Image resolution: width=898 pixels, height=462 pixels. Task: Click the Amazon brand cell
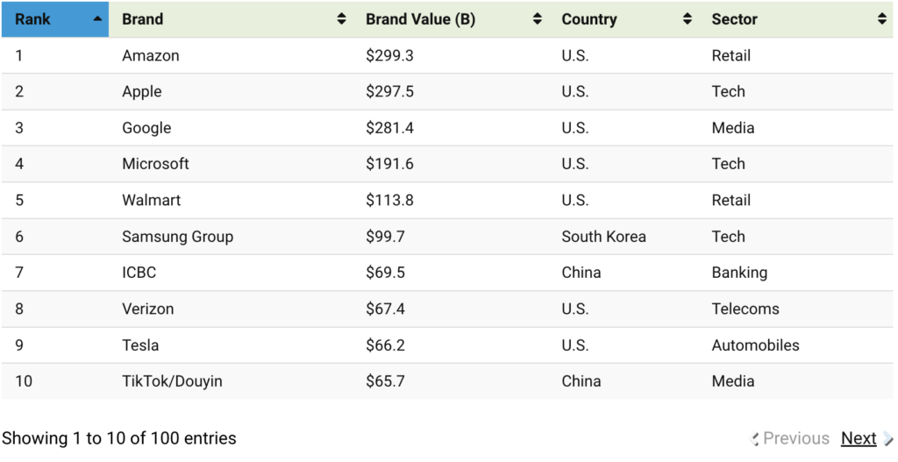(151, 55)
